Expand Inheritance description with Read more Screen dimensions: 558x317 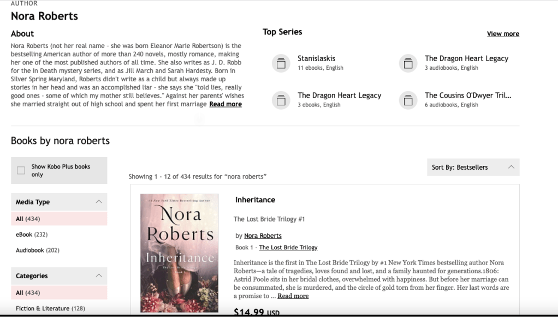293,296
